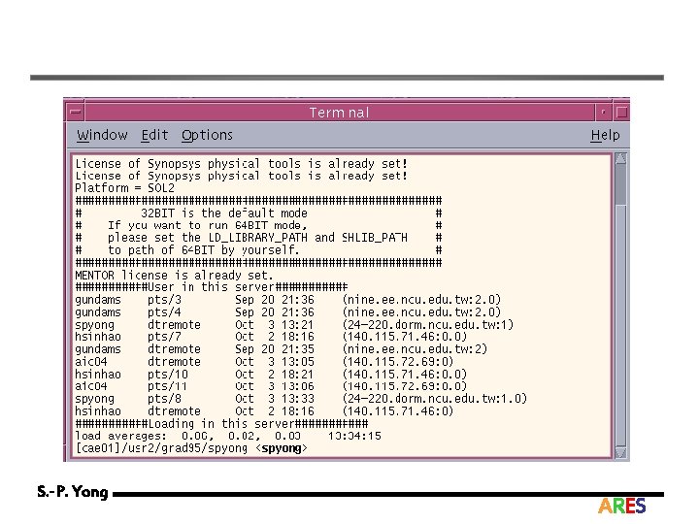Open the Help menu
699x524 pixels.
(x=605, y=135)
